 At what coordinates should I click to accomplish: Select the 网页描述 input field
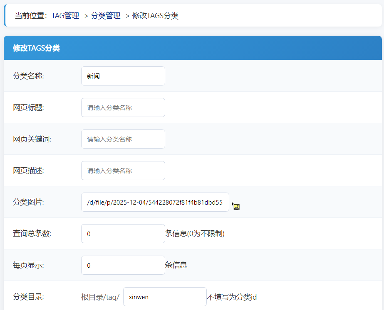[x=123, y=170]
